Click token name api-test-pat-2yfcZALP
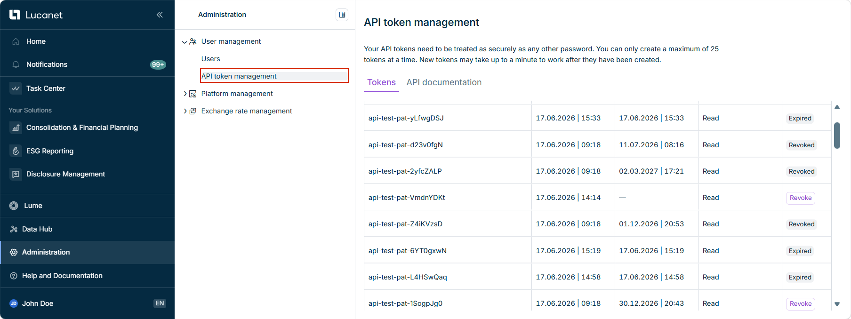851x319 pixels. pos(405,171)
